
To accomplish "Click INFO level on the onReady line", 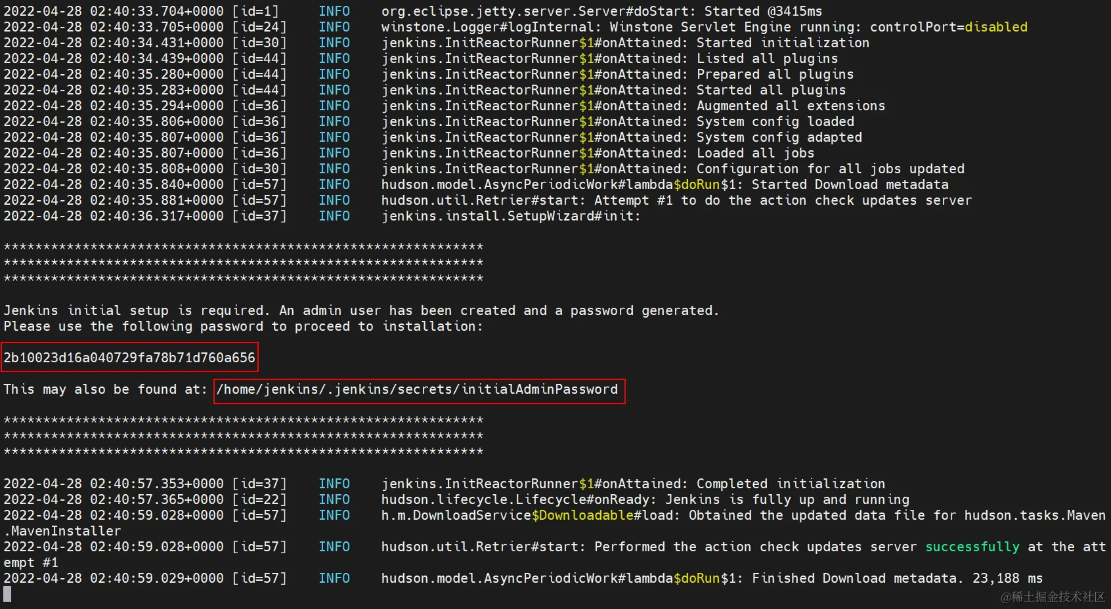I will point(334,499).
